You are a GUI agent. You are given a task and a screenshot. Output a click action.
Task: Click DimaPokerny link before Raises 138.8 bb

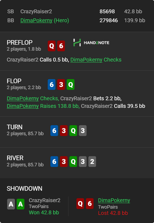point(23,106)
